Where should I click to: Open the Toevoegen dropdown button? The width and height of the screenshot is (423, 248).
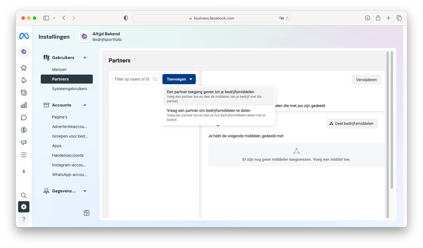pyautogui.click(x=179, y=79)
